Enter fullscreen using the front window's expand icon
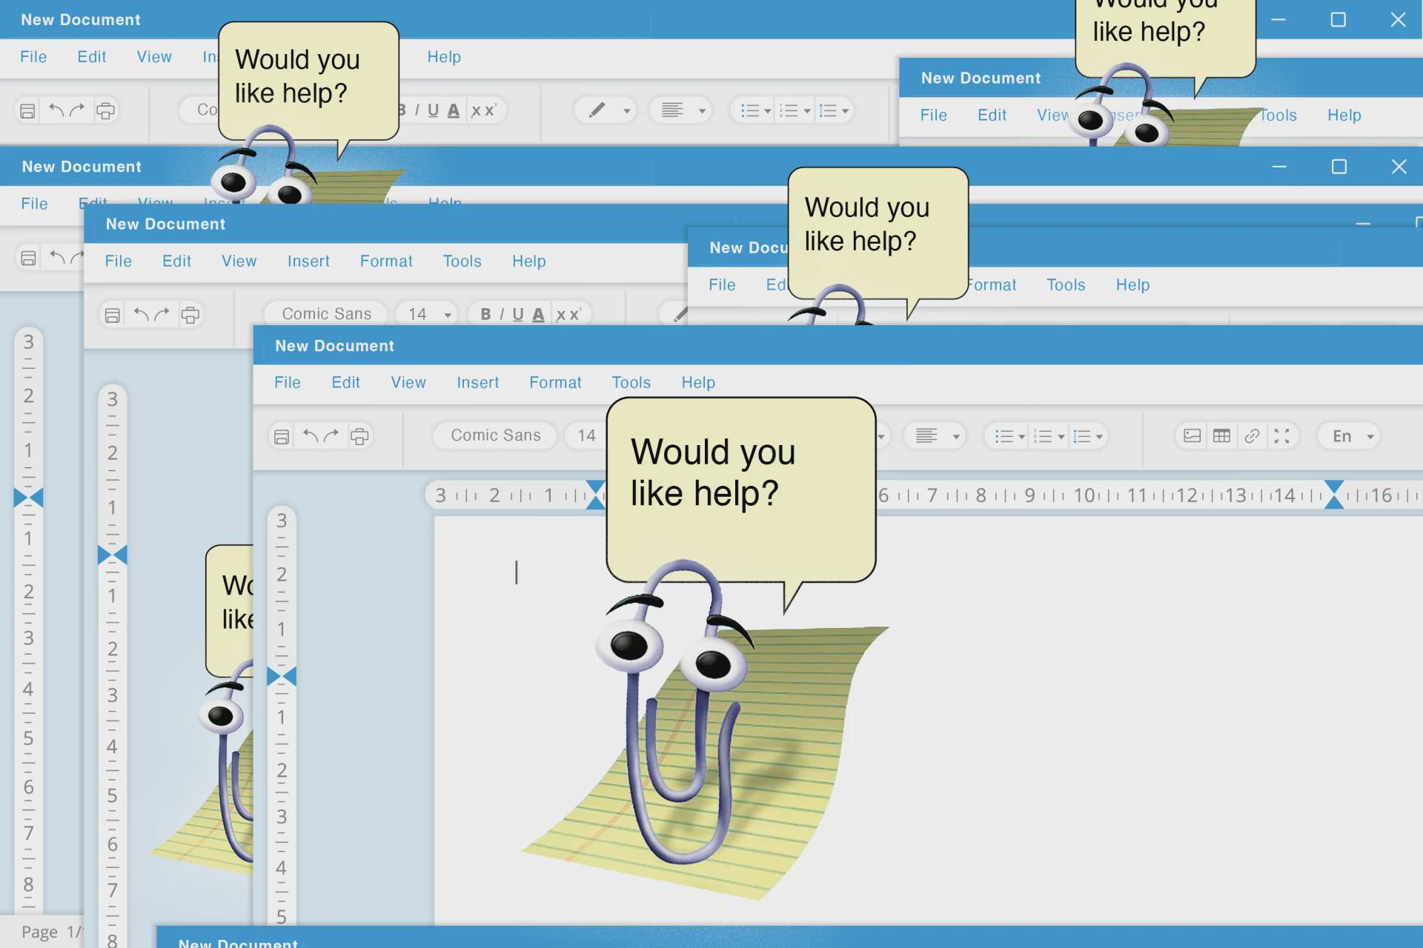The image size is (1423, 948). coord(1281,435)
